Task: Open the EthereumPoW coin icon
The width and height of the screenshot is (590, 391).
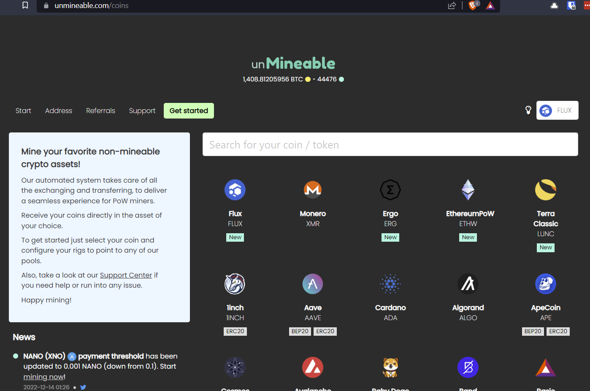Action: pyautogui.click(x=468, y=190)
